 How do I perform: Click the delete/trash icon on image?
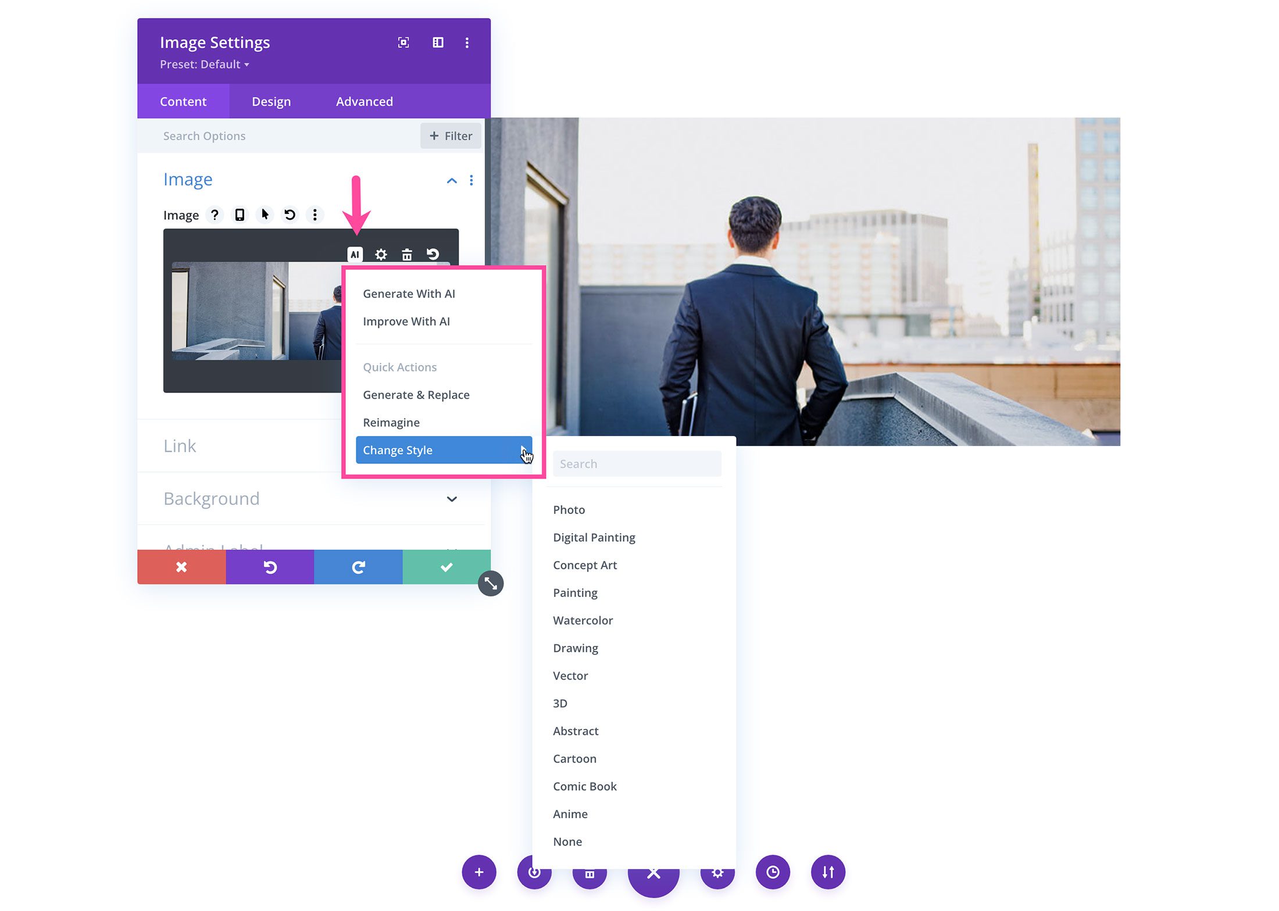(x=408, y=253)
